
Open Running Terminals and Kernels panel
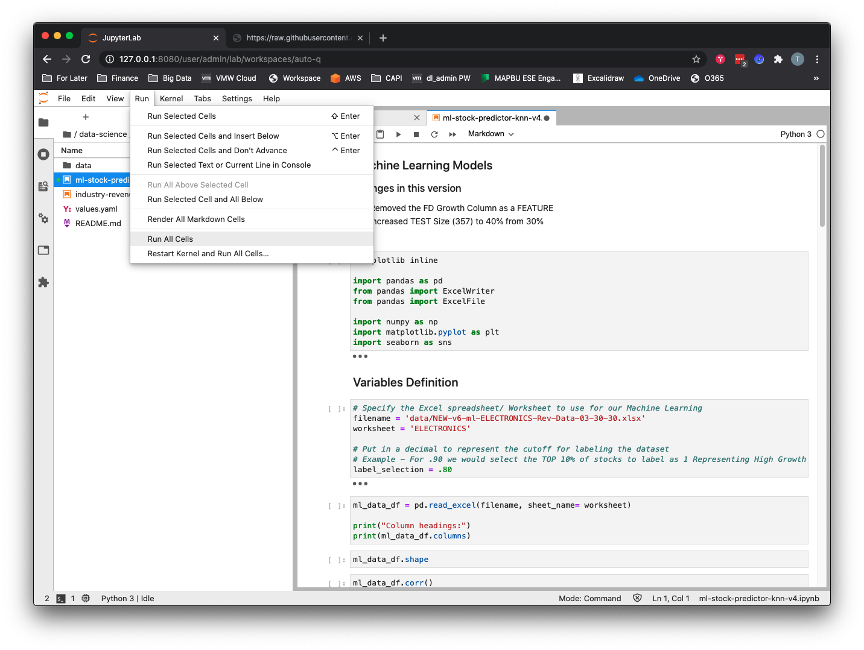pos(43,154)
